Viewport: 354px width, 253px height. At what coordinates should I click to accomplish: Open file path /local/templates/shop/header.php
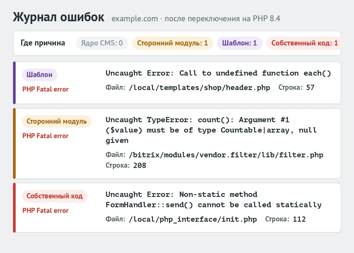pos(200,88)
